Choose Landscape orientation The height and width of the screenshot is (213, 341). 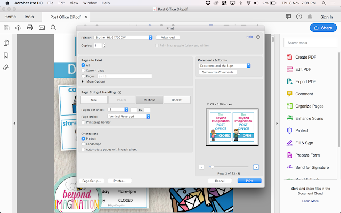click(83, 144)
